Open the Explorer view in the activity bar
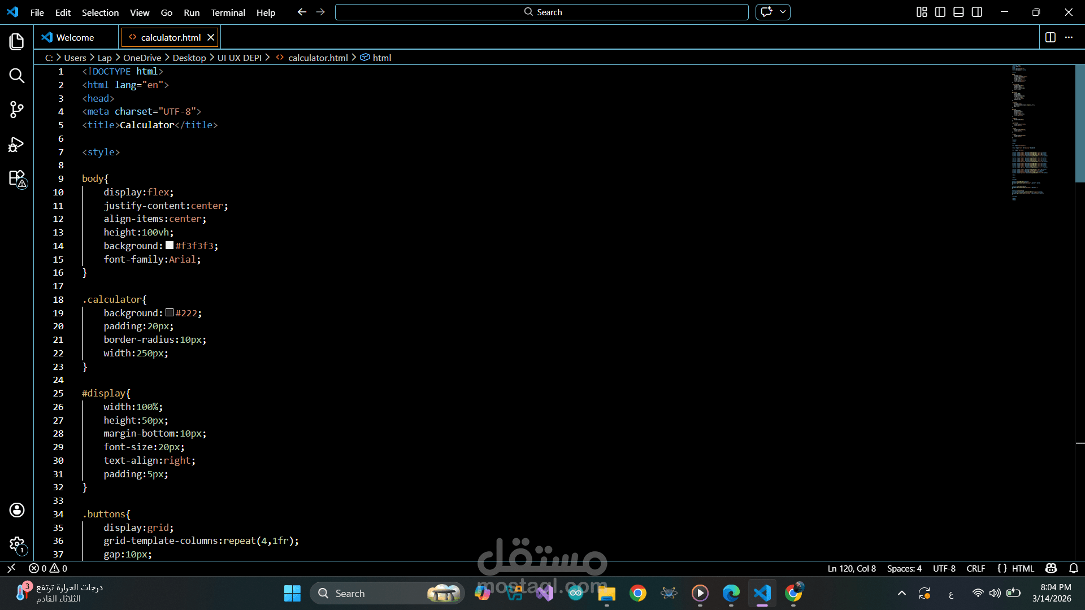This screenshot has height=610, width=1085. click(x=17, y=41)
